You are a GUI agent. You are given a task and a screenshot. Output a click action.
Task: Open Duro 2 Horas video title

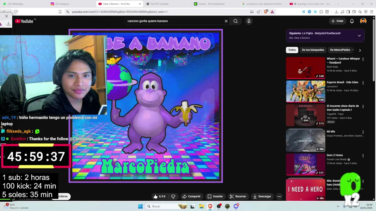[x=335, y=155]
